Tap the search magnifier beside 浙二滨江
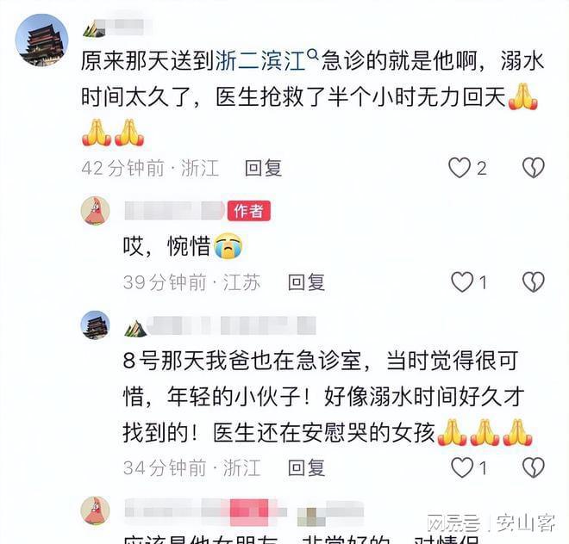Screen dimensions: 569x544 click(x=313, y=55)
